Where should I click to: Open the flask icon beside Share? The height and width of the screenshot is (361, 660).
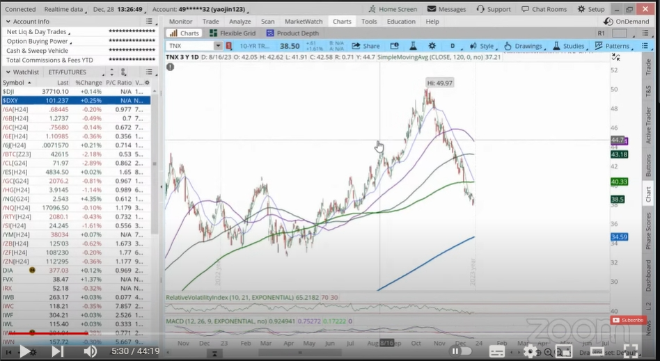point(413,46)
